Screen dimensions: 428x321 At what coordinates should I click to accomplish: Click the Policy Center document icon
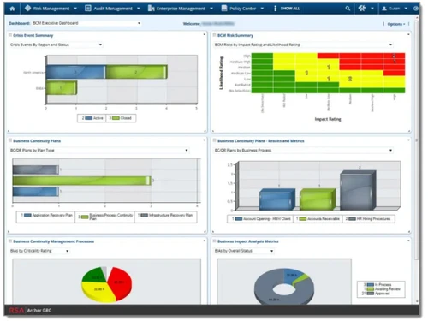click(x=224, y=9)
